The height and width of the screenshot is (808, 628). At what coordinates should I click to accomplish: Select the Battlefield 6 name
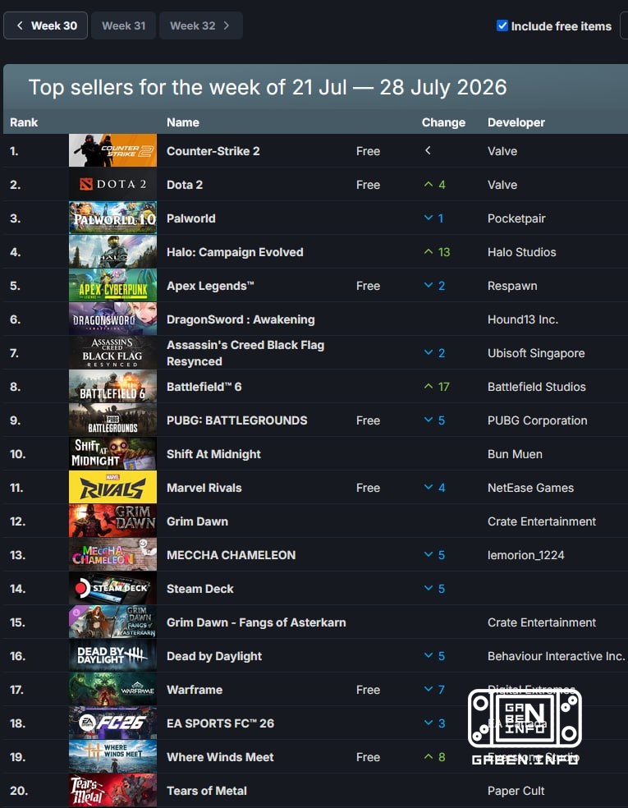click(204, 387)
